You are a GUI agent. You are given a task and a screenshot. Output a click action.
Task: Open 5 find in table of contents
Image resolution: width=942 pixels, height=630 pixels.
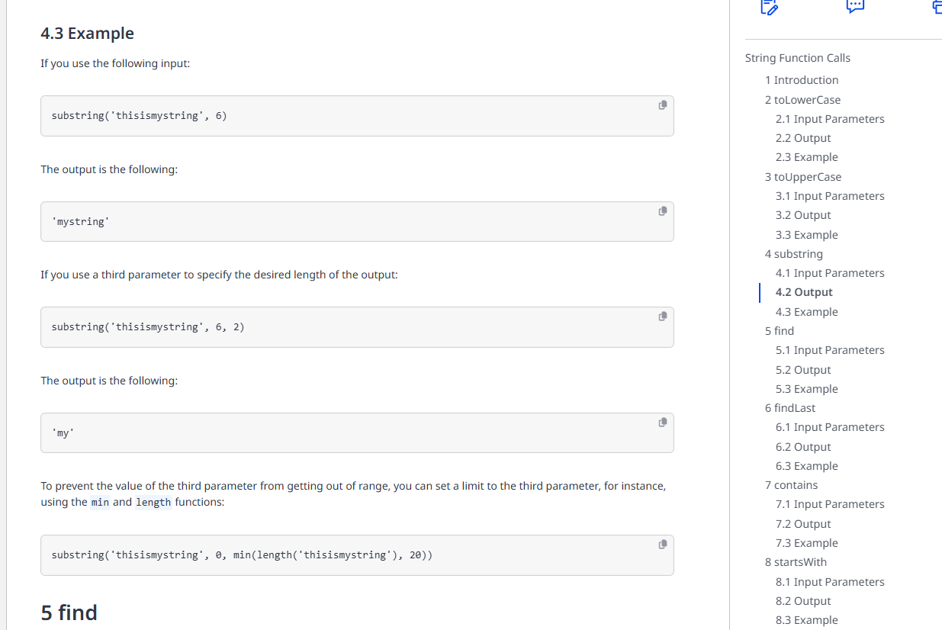[x=780, y=331]
